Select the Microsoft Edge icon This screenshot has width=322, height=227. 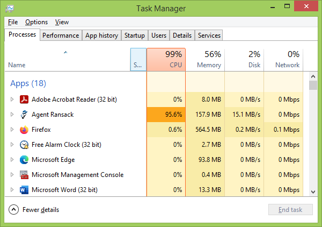(24, 160)
